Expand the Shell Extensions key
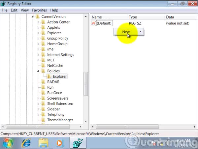198x149 pixels. pyautogui.click(x=38, y=104)
